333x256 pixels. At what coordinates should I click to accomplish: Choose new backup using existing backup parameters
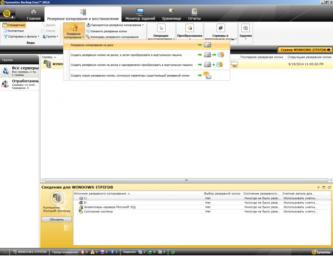(x=147, y=75)
